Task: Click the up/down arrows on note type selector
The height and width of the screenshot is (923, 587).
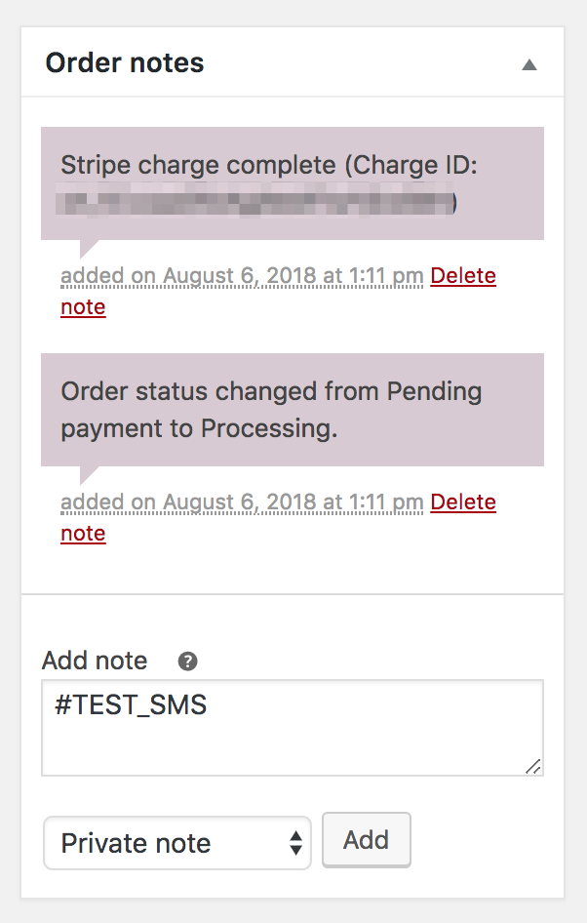Action: (295, 843)
